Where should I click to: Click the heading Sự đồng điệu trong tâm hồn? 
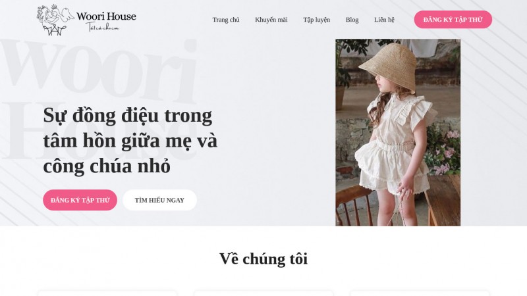[130, 141]
